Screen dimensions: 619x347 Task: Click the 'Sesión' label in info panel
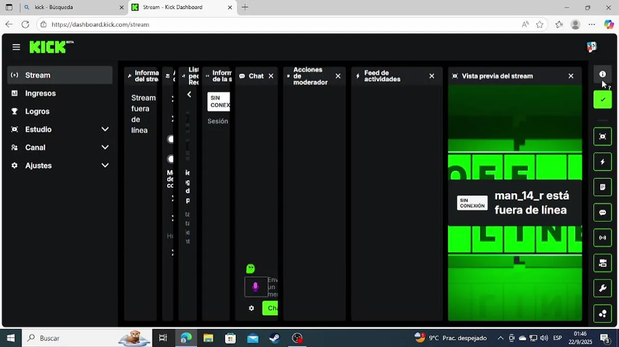(x=217, y=121)
